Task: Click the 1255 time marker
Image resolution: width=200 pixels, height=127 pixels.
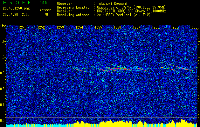Action: click(99, 27)
